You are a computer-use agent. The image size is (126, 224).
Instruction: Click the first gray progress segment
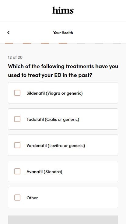click(81, 43)
